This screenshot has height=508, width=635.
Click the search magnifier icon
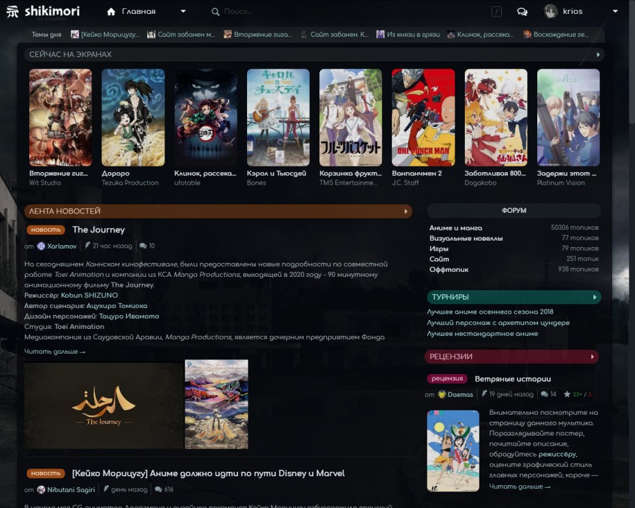[215, 12]
